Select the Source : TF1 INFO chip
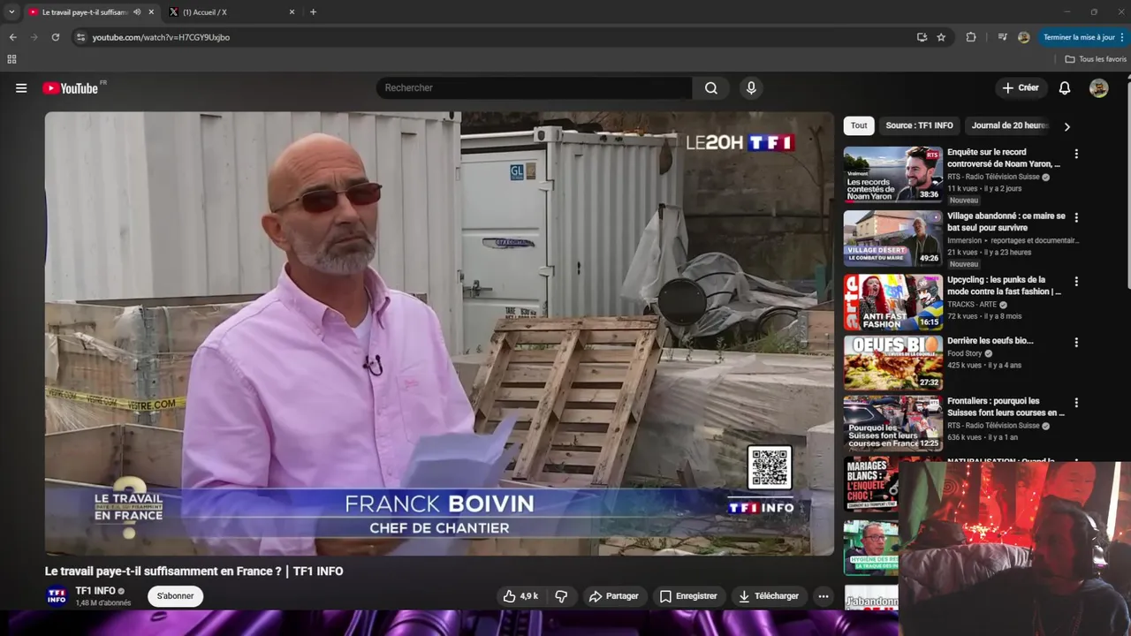The image size is (1131, 636). [x=919, y=125]
